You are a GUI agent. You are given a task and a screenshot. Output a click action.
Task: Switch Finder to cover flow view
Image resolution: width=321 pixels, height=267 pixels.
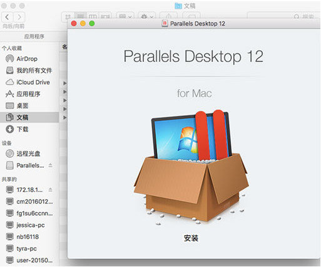click(105, 16)
